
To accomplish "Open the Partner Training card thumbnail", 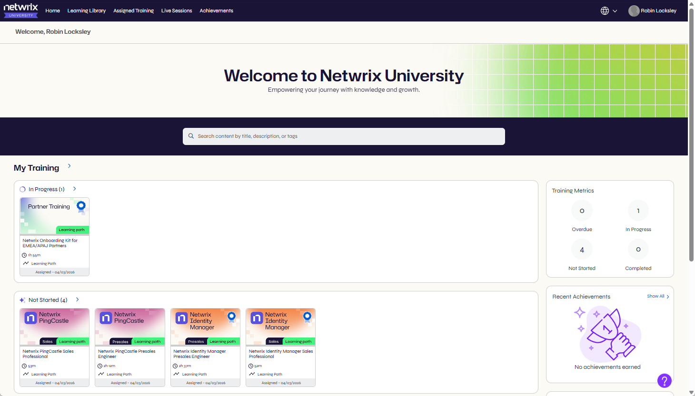I will [x=54, y=216].
